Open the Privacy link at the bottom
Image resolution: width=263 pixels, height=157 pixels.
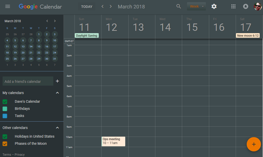click(x=20, y=154)
